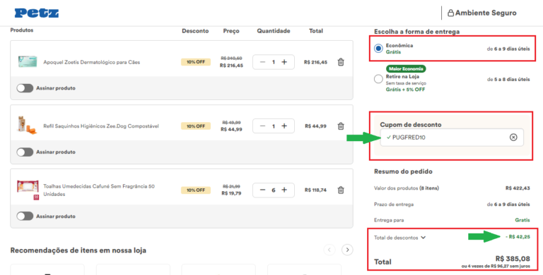Expand Total de descontos chevron
The image size is (543, 275).
(424, 238)
